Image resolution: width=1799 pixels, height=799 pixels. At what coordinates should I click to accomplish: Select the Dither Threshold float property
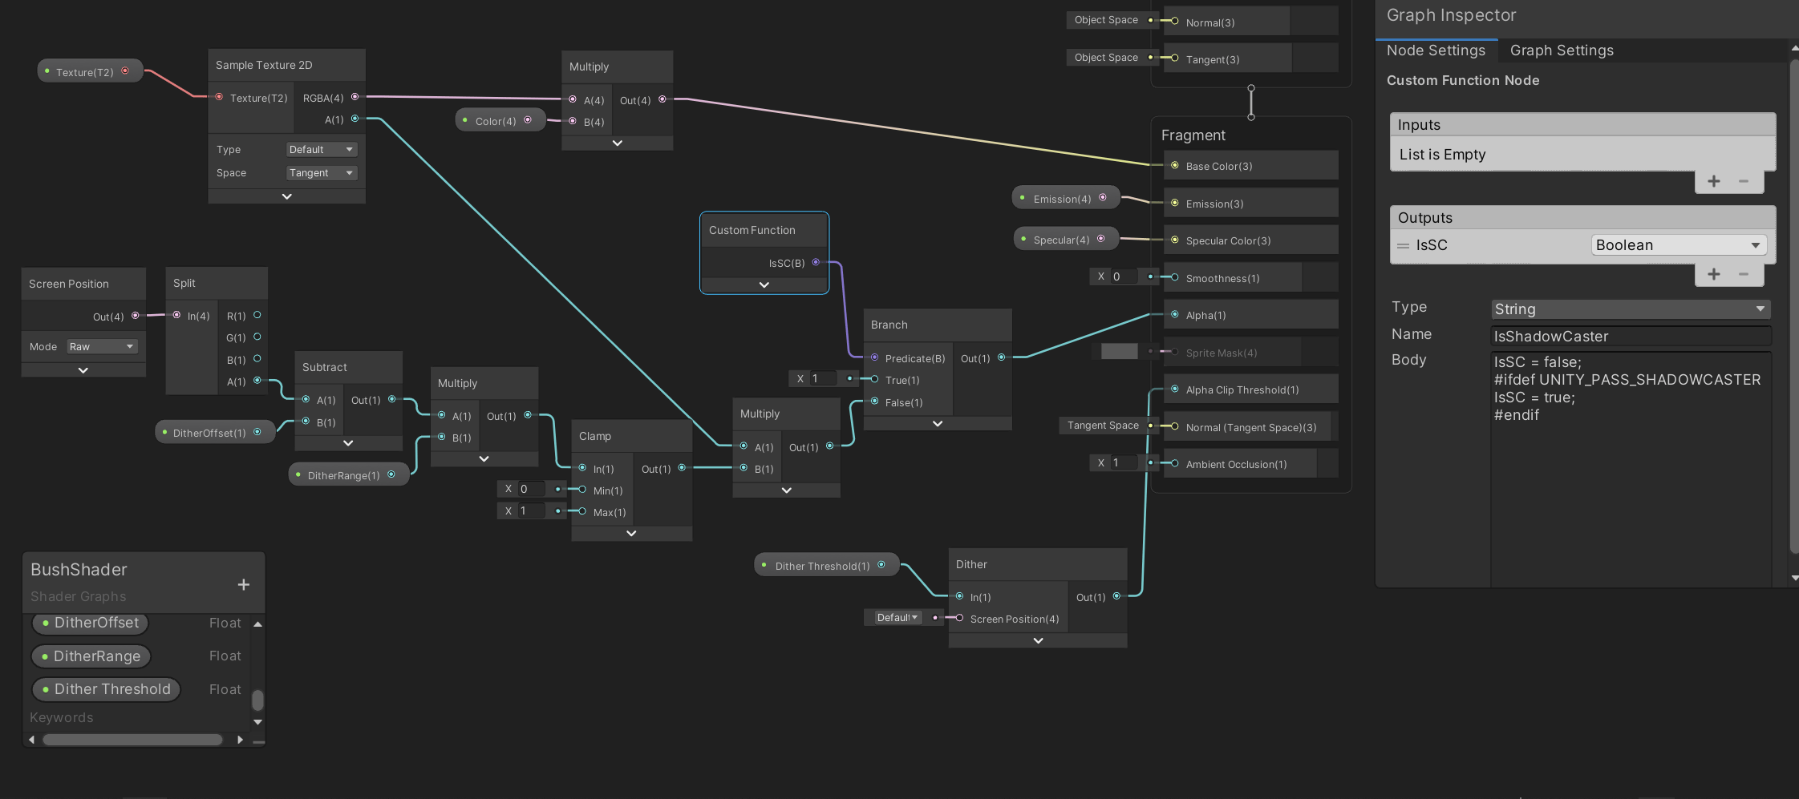(106, 688)
